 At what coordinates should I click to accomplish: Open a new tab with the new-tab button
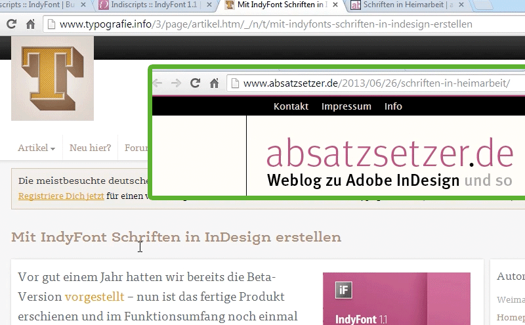pyautogui.click(x=483, y=5)
